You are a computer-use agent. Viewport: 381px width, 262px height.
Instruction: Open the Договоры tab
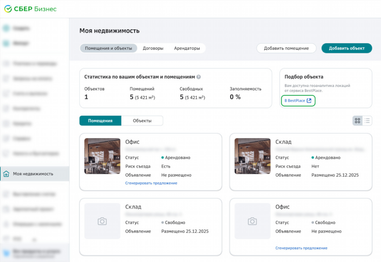click(153, 48)
